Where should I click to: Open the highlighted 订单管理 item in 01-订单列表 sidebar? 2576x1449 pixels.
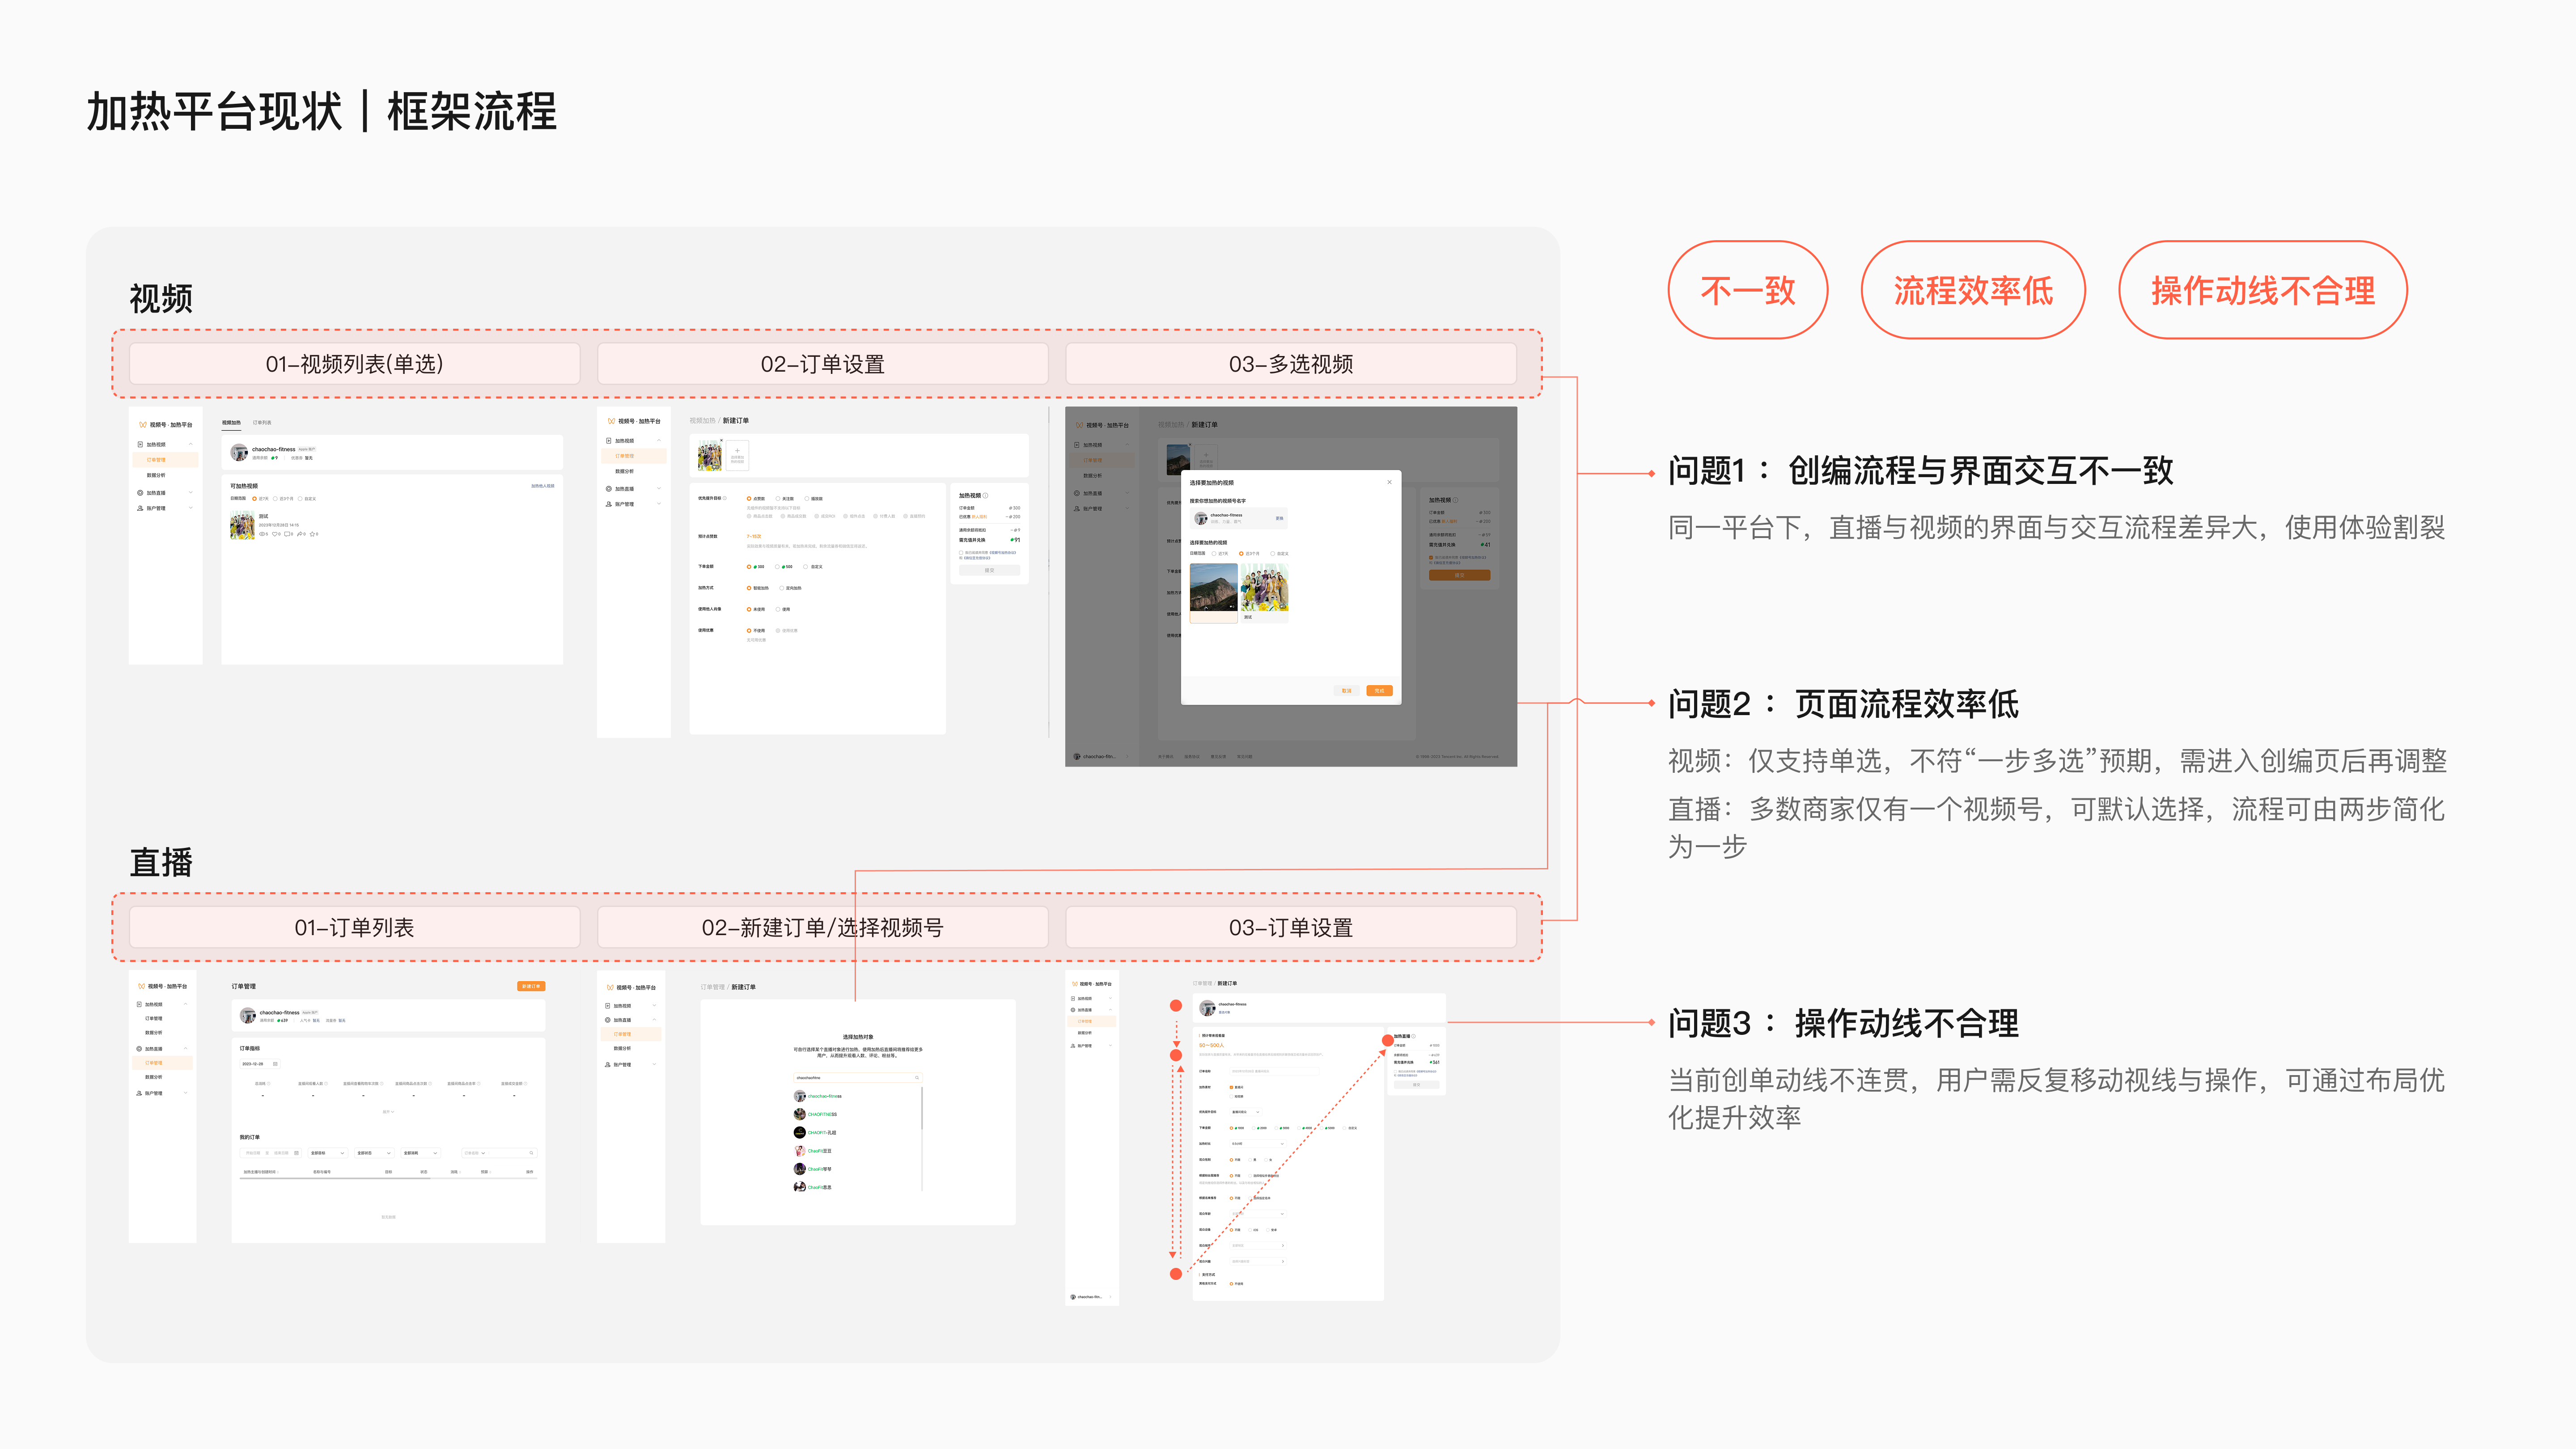click(161, 1063)
